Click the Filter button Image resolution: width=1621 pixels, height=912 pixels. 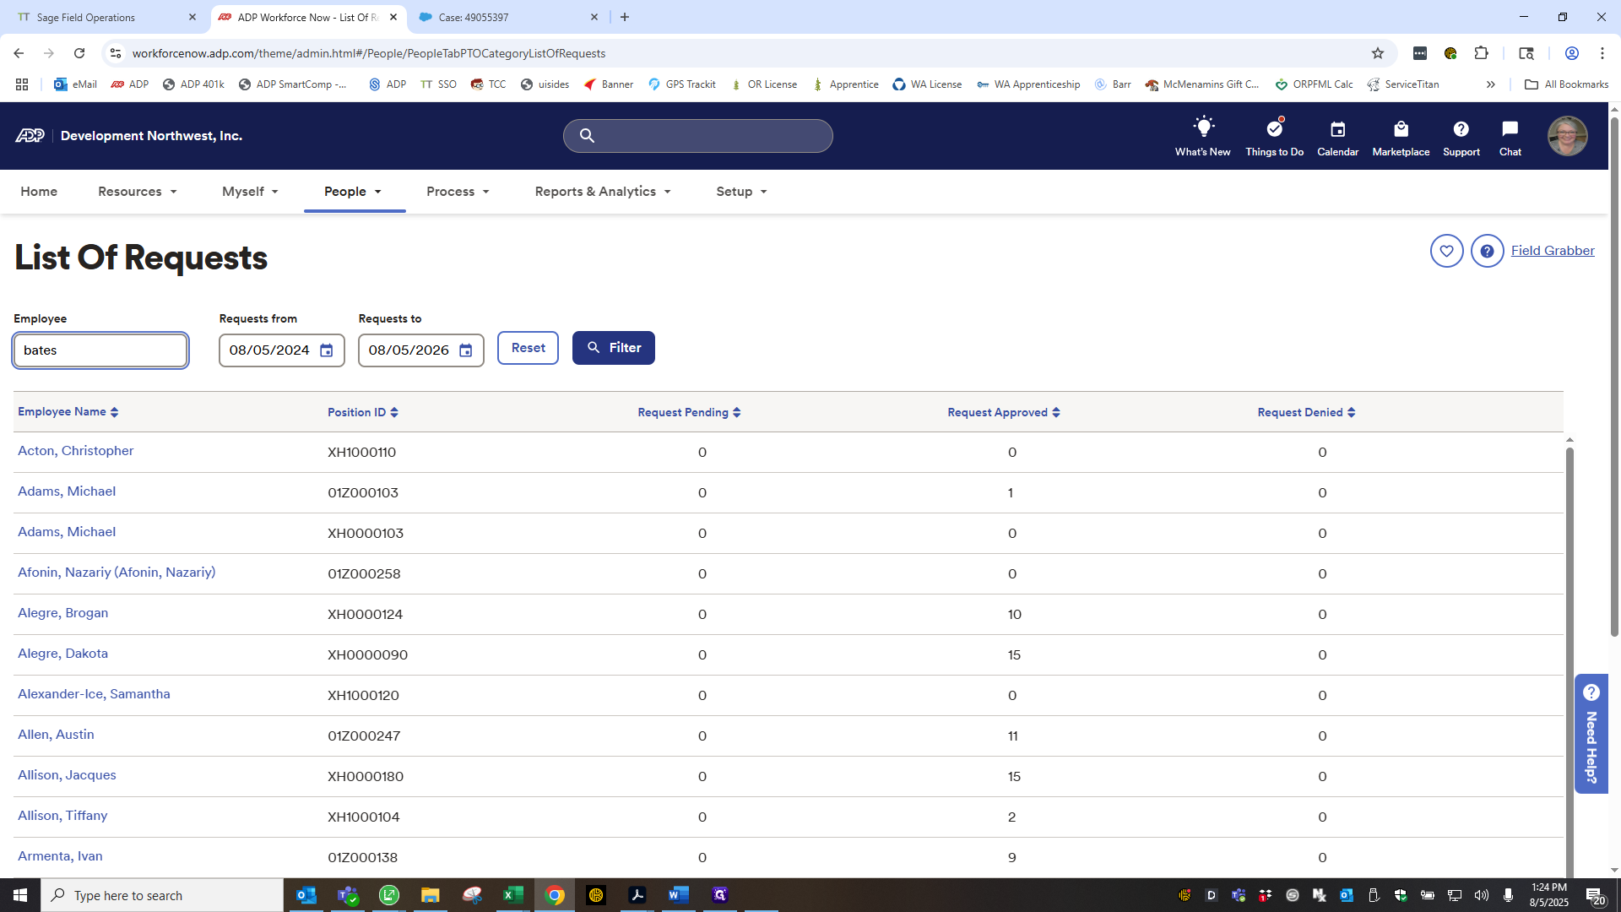click(613, 348)
